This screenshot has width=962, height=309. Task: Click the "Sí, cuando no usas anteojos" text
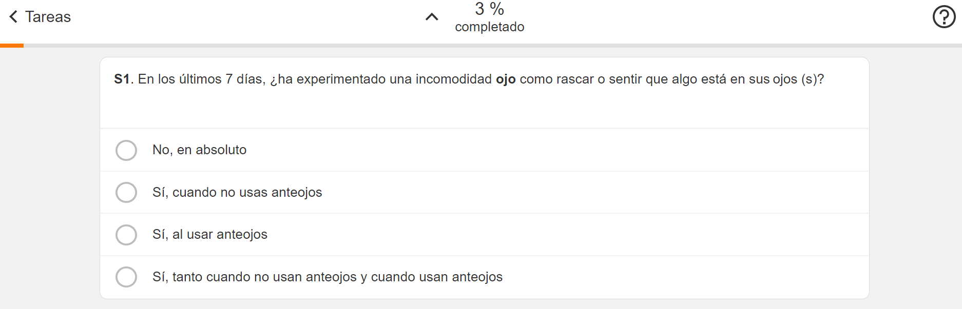pyautogui.click(x=237, y=192)
